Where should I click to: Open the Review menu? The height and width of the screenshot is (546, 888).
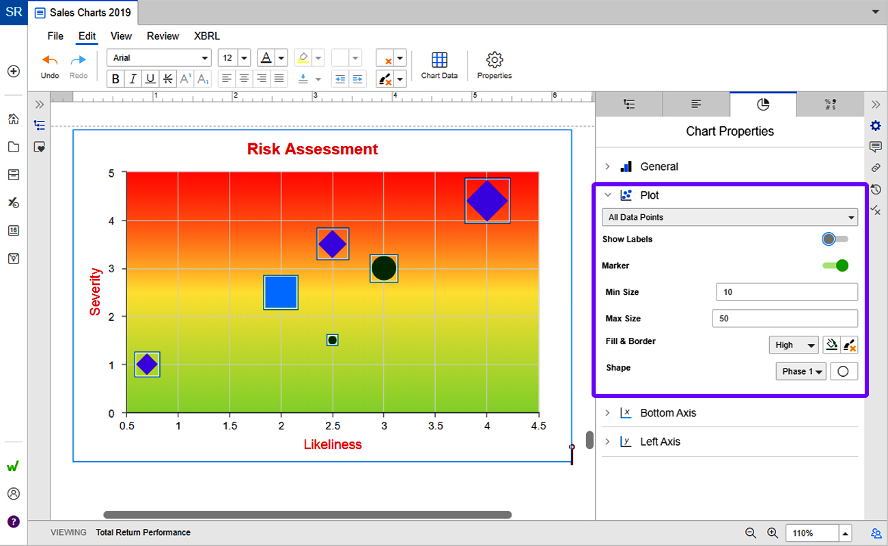tap(163, 36)
